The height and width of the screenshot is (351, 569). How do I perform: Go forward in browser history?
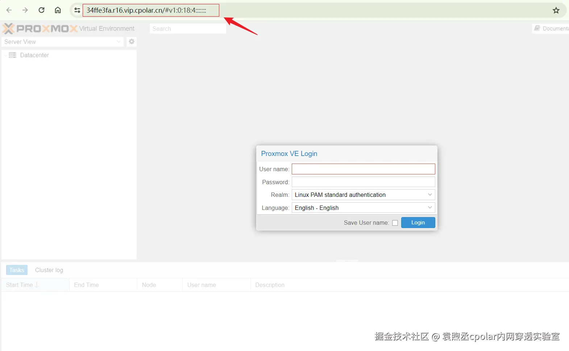[x=25, y=10]
